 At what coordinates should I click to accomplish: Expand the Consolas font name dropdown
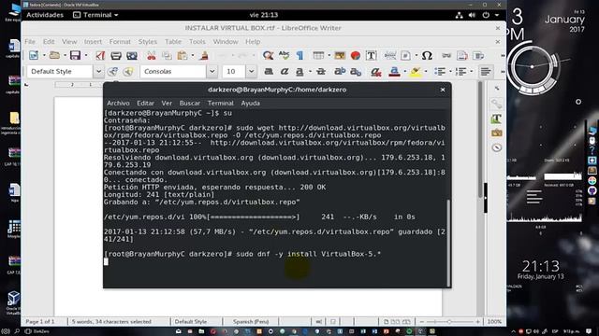pos(212,71)
